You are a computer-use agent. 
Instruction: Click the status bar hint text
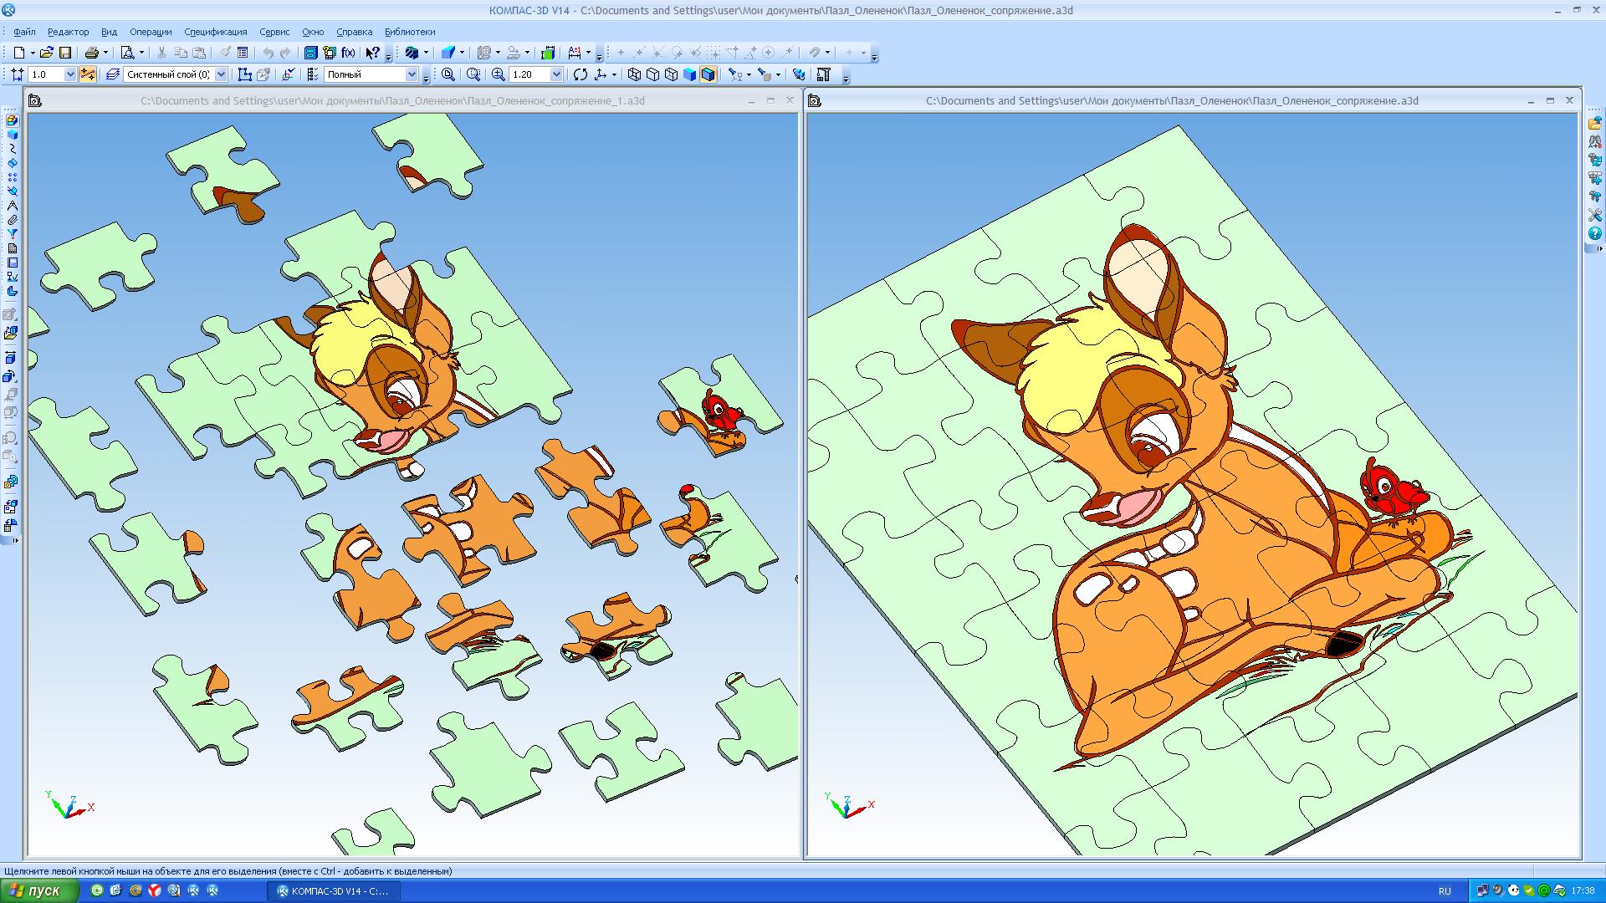(x=228, y=871)
